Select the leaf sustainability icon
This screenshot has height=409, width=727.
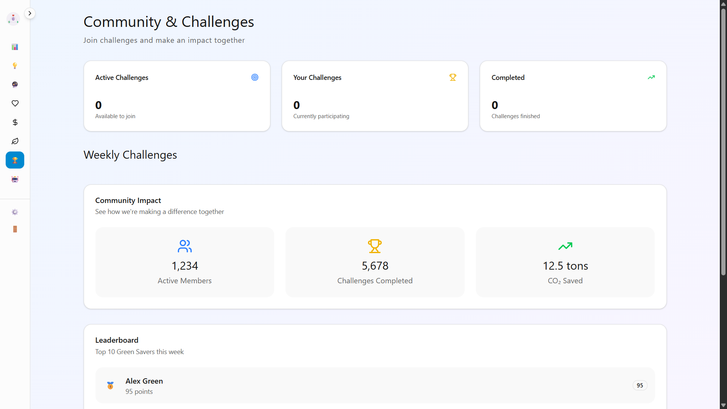pyautogui.click(x=15, y=141)
